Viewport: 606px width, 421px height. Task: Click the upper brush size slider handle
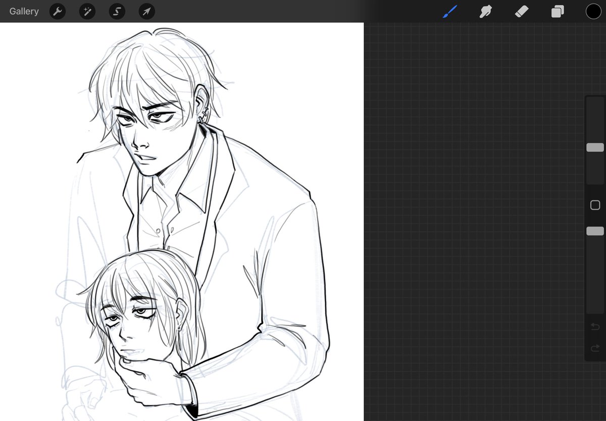(595, 147)
